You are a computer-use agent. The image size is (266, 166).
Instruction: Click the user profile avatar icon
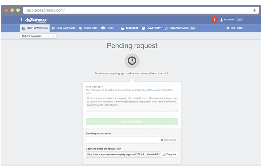221,20
